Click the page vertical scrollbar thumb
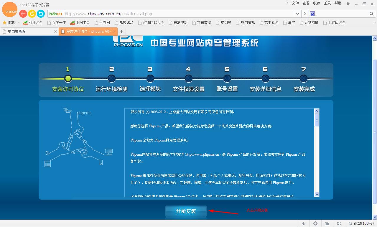Image resolution: width=377 pixels, height=227 pixels. pyautogui.click(x=375, y=132)
